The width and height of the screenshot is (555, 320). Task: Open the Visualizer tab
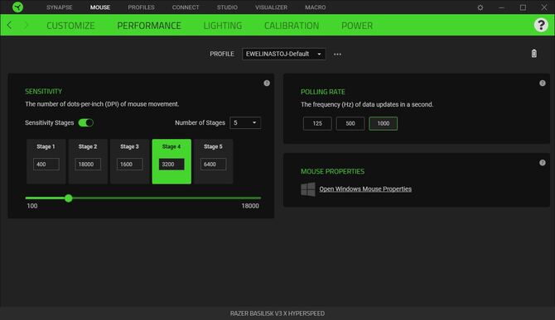point(271,7)
